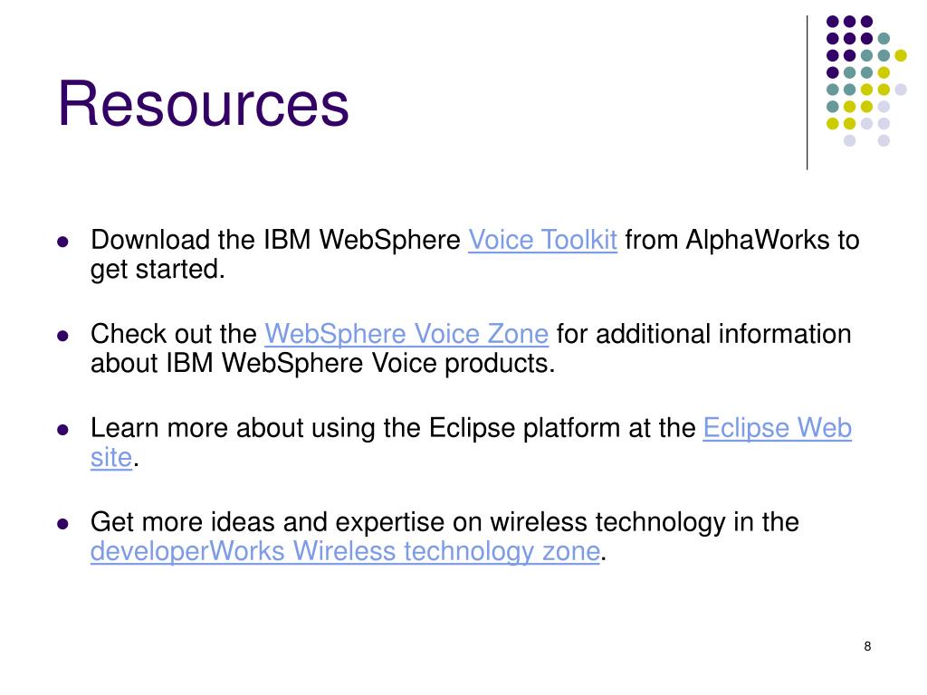This screenshot has height=695, width=927.
Task: Click the phrase 'from AlphaWorks to'
Action: [742, 241]
